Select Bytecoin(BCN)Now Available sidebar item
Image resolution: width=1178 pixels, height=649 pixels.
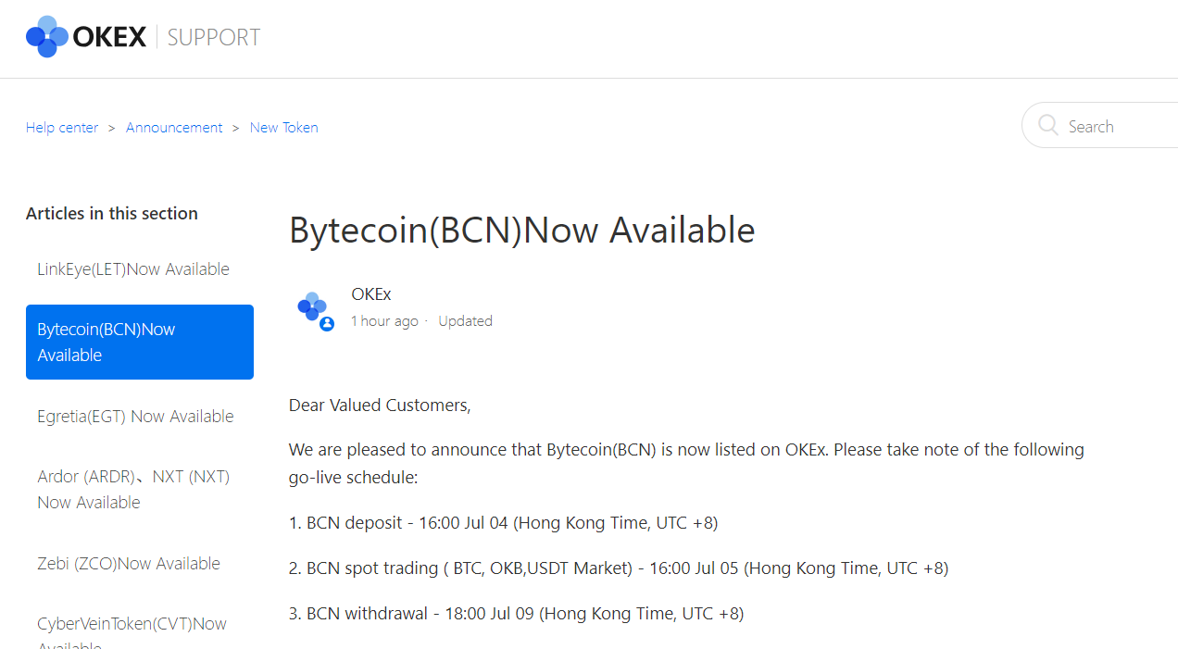click(x=140, y=342)
